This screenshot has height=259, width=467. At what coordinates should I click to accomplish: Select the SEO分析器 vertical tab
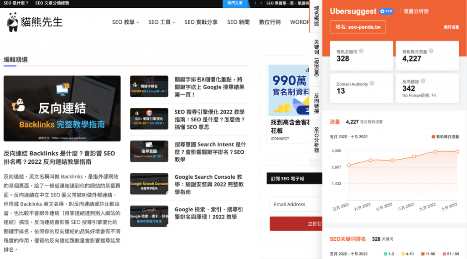(x=317, y=140)
